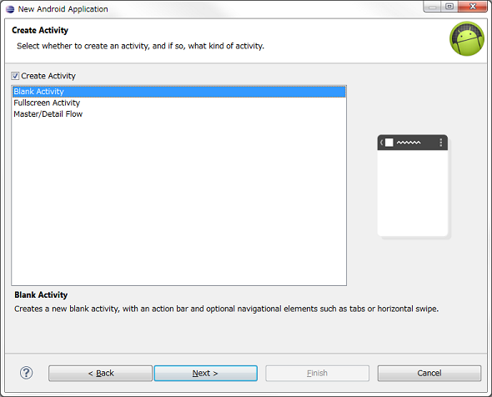The height and width of the screenshot is (397, 492).
Task: Click the Blank Activity description heading
Action: (41, 294)
